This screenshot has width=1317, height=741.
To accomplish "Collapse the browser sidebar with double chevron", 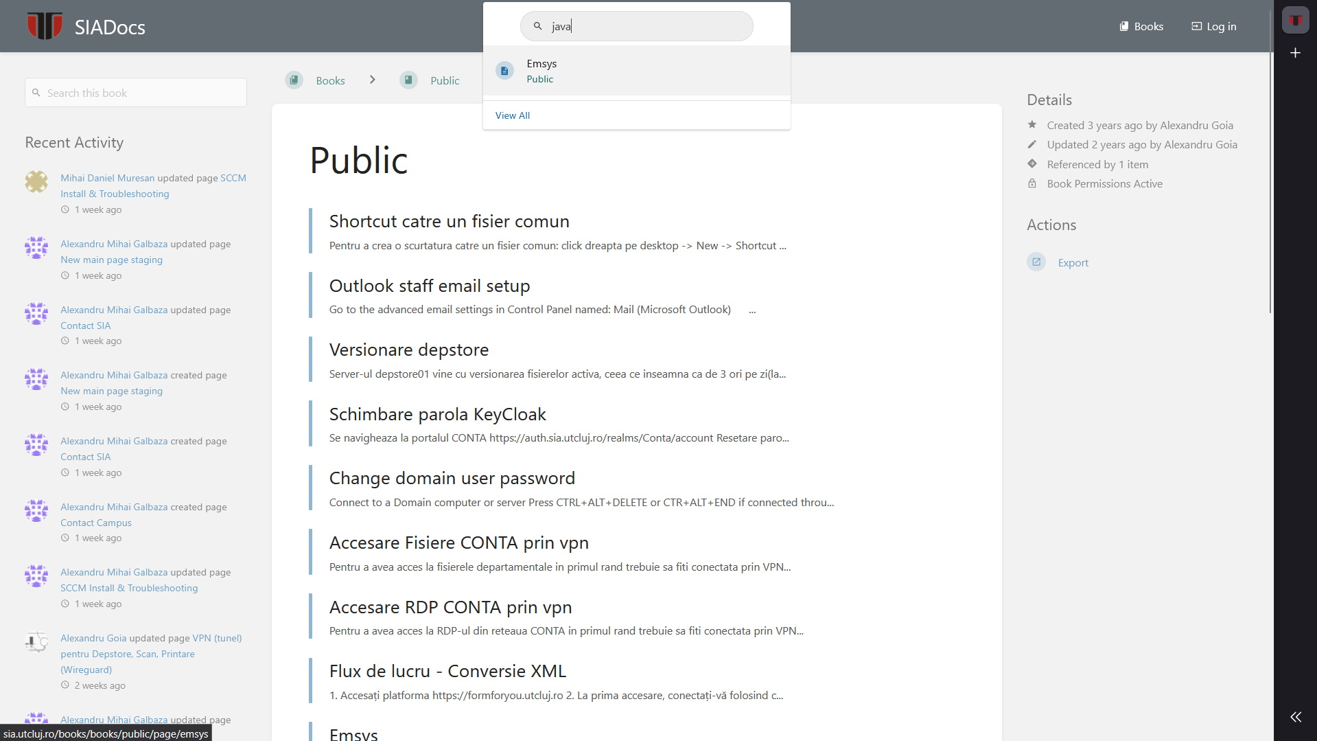I will click(1296, 717).
